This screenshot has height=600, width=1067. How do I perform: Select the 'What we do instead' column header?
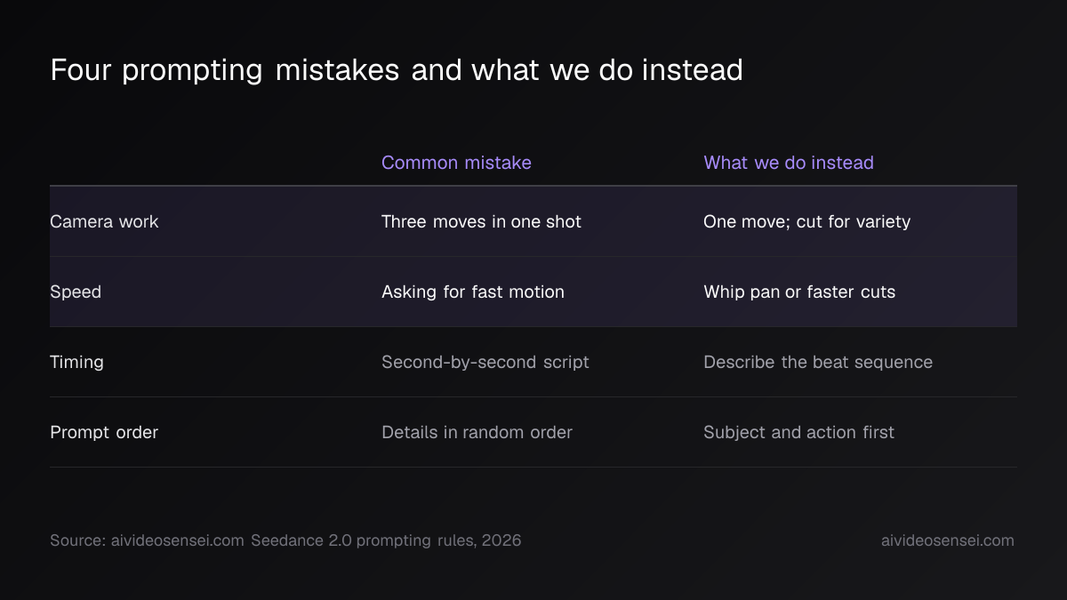coord(789,163)
